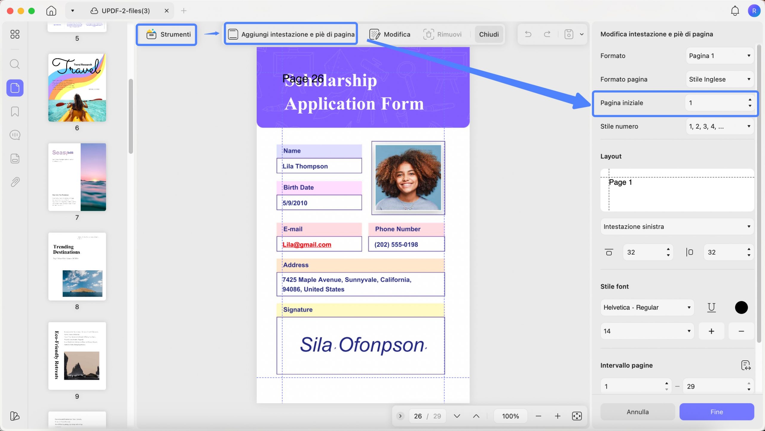
Task: Select page 9 Eco-Friendly Retreats thumbnail
Action: (77, 356)
